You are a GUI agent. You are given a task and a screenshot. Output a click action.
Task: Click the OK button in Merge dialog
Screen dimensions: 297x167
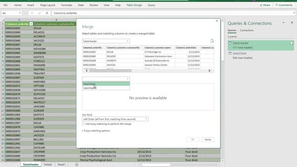point(193,140)
